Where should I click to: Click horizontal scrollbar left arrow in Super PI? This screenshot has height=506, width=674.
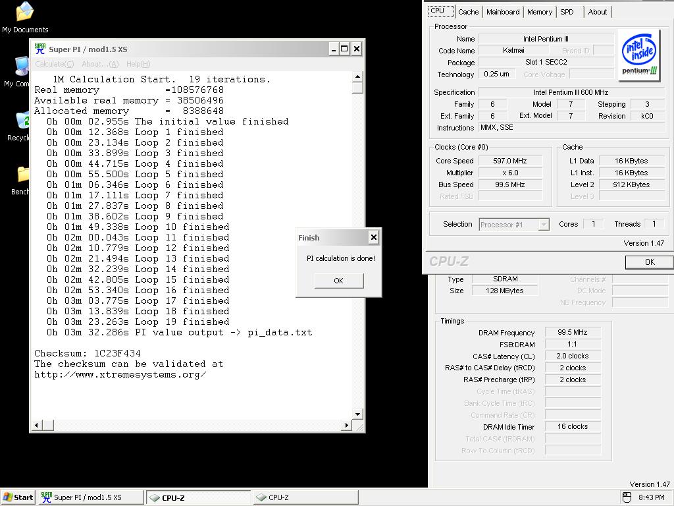click(37, 425)
